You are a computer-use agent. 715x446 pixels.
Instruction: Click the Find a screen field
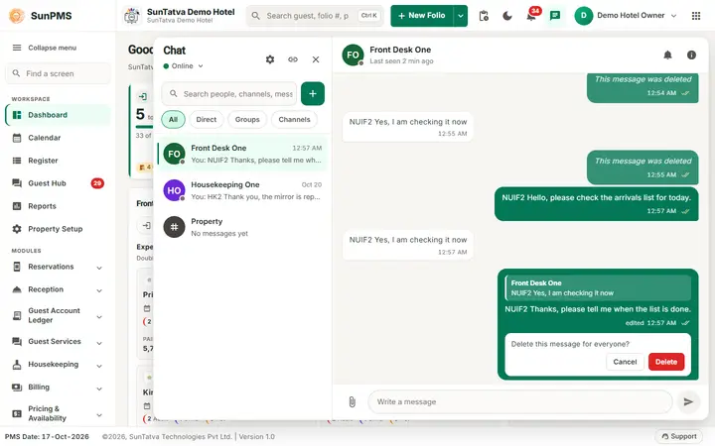(x=58, y=73)
